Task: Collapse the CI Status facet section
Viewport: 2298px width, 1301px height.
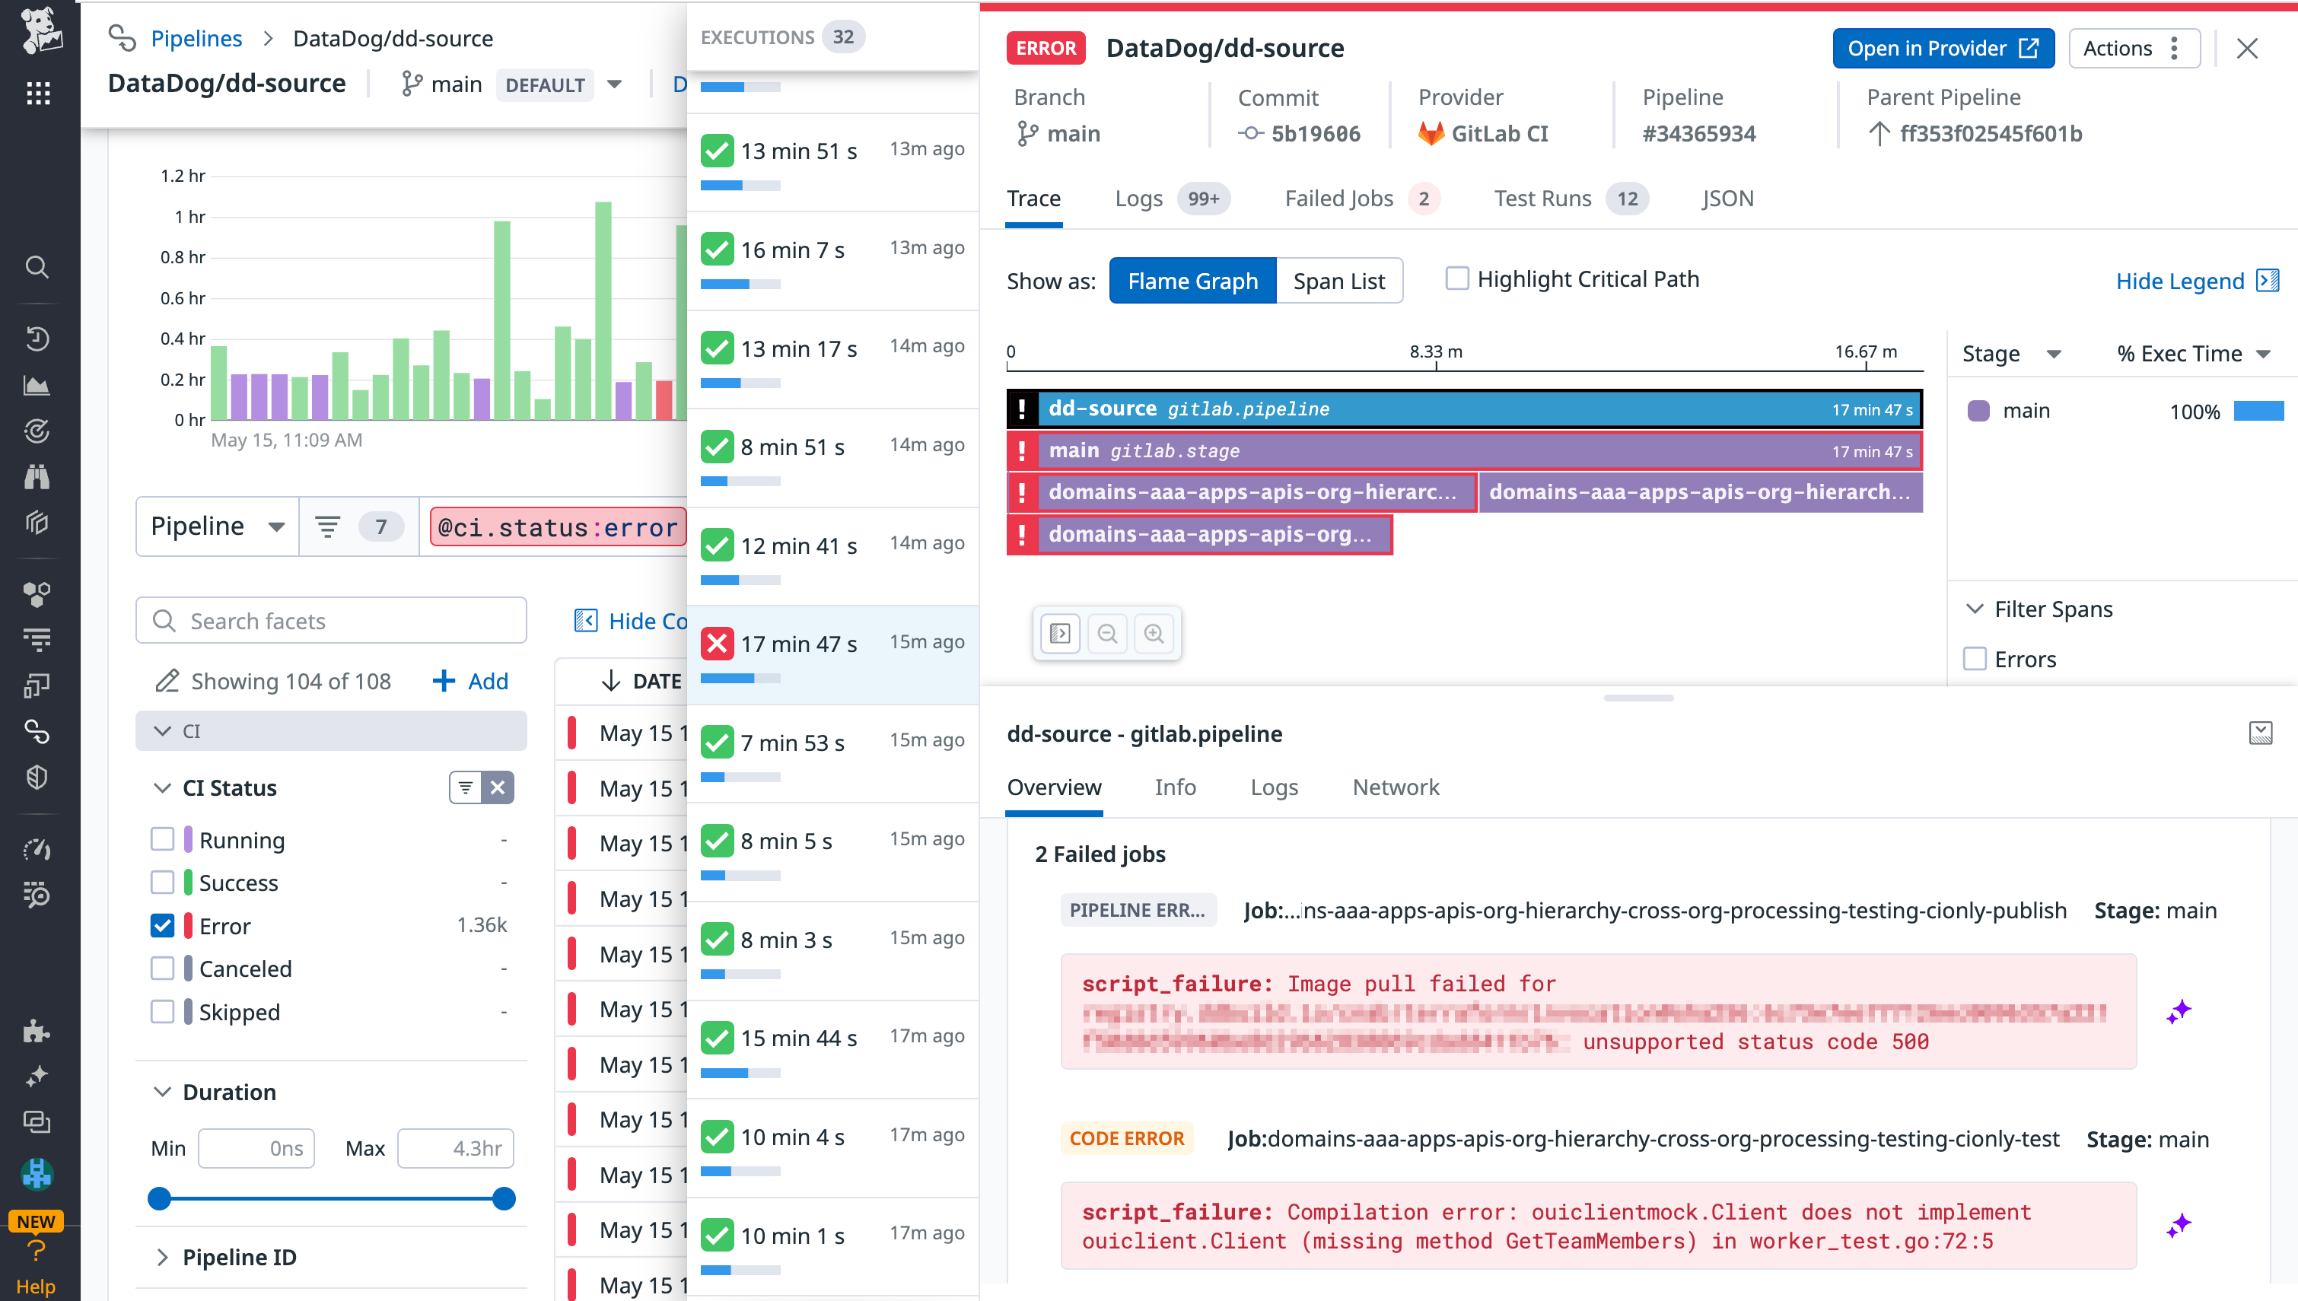Action: (x=163, y=787)
